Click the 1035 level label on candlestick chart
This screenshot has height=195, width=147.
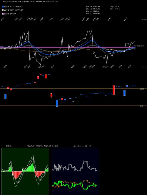coord(142,89)
